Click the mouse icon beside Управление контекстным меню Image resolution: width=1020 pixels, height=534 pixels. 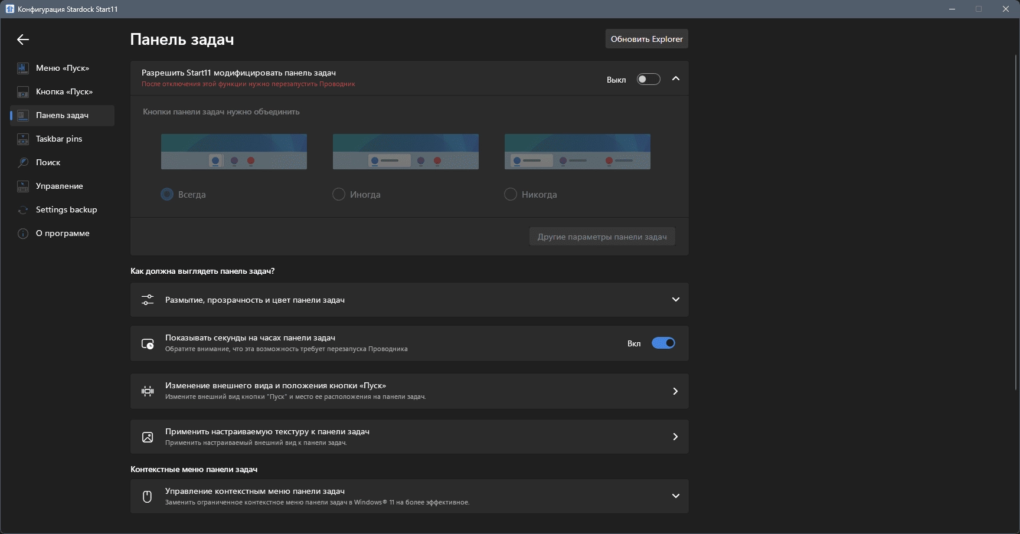(x=148, y=497)
